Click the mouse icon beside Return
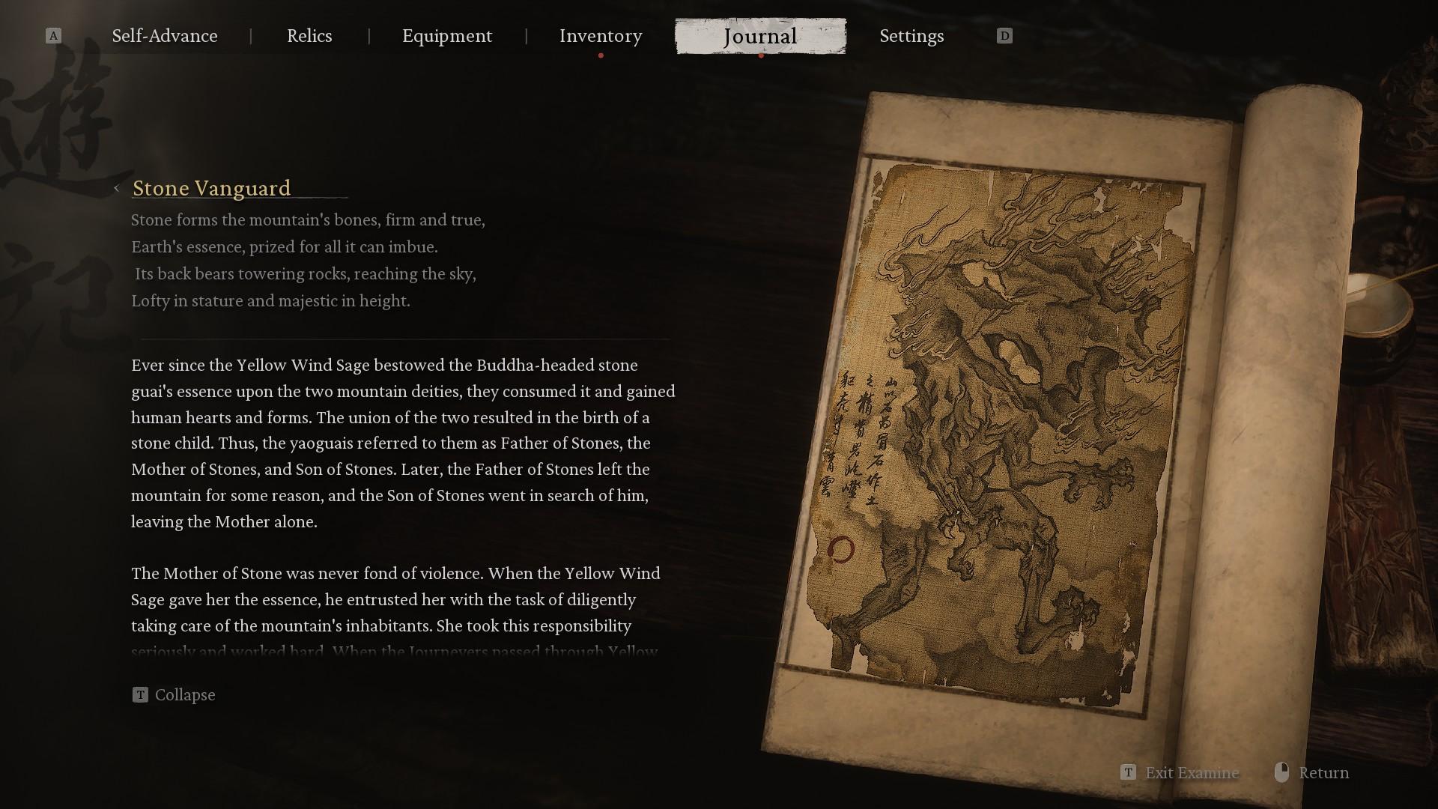The height and width of the screenshot is (809, 1438). coord(1281,772)
